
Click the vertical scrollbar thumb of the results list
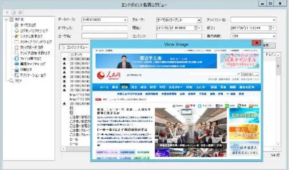[278, 66]
